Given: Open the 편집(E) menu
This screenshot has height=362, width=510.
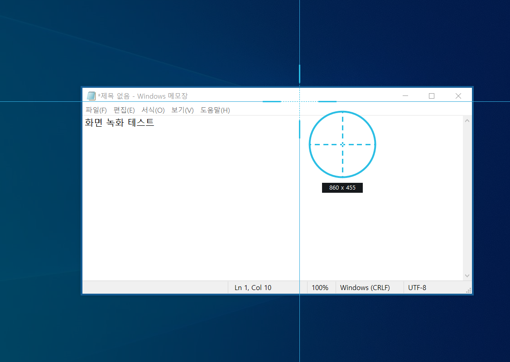Looking at the screenshot, I should [124, 110].
